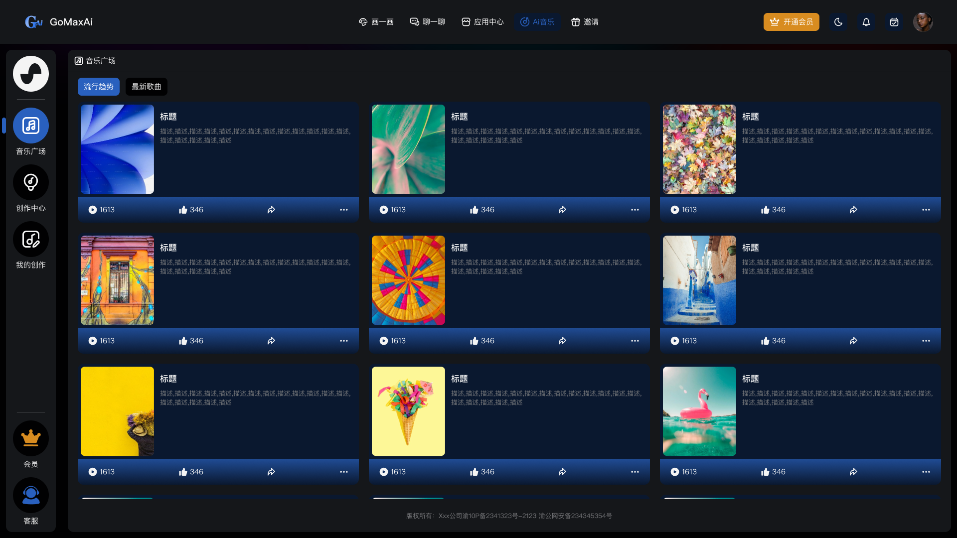Open 应用中心 in top navigation
Viewport: 957px width, 538px height.
(x=482, y=22)
